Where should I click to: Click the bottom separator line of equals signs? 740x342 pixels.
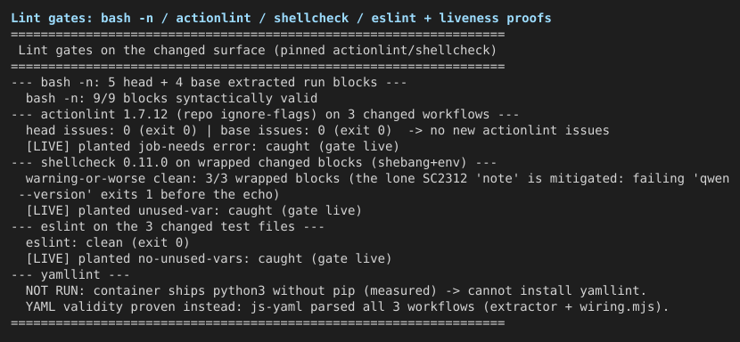tap(258, 323)
